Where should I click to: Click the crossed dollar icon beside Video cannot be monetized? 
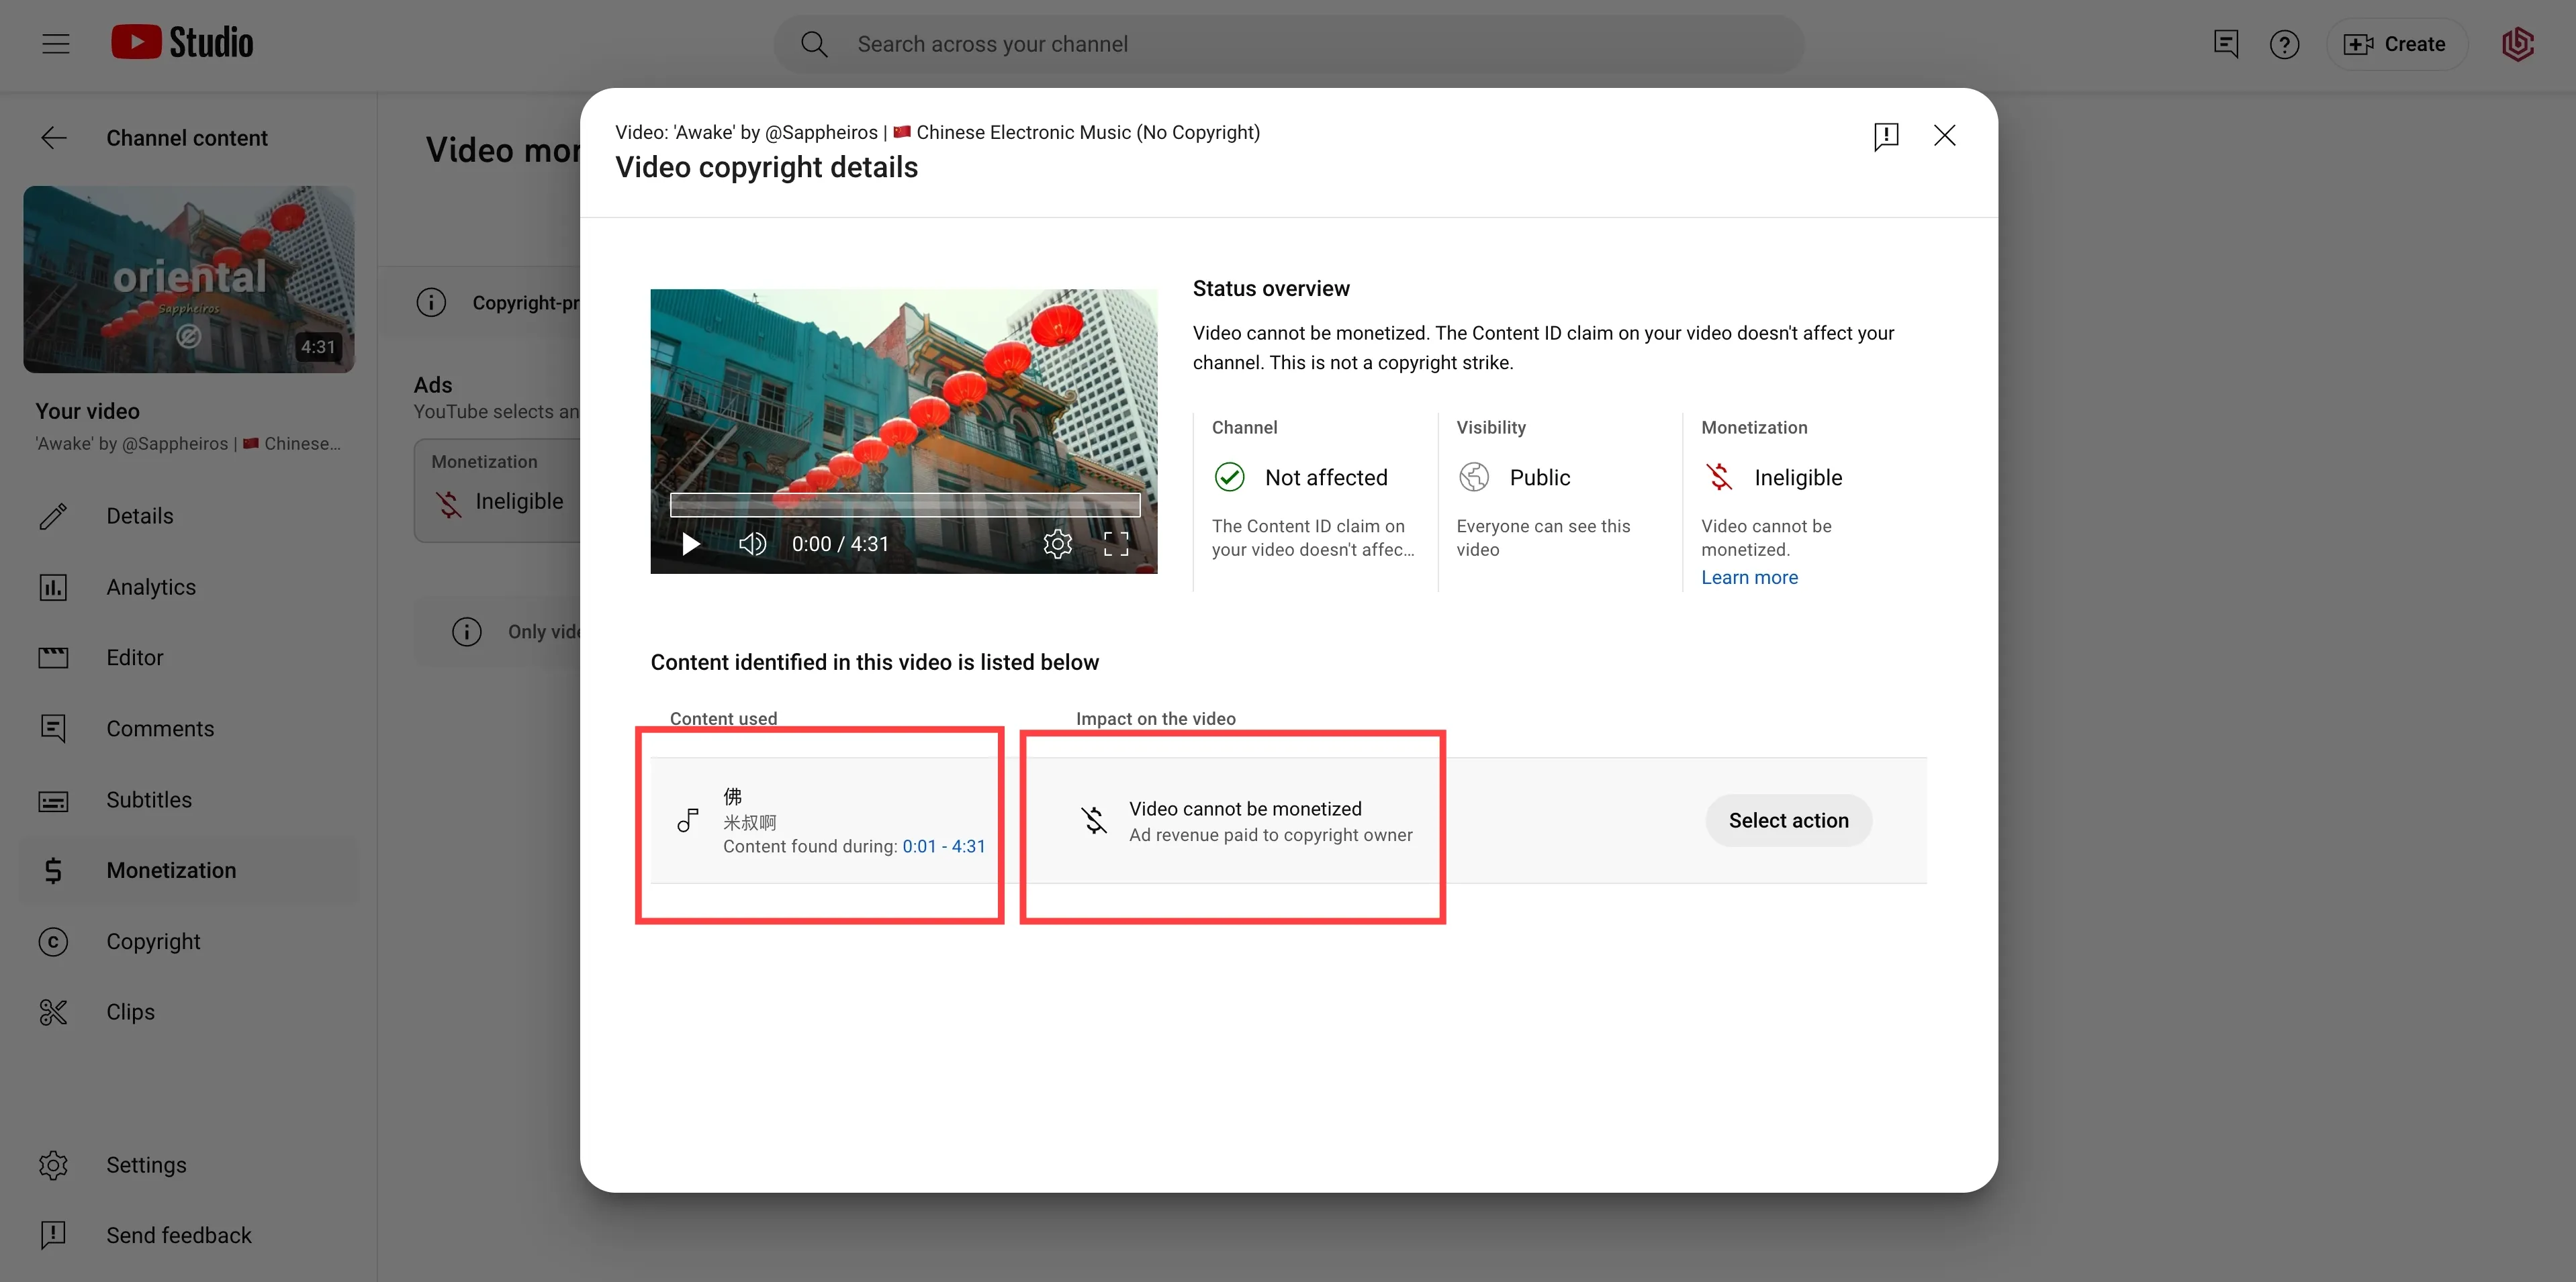(1094, 820)
